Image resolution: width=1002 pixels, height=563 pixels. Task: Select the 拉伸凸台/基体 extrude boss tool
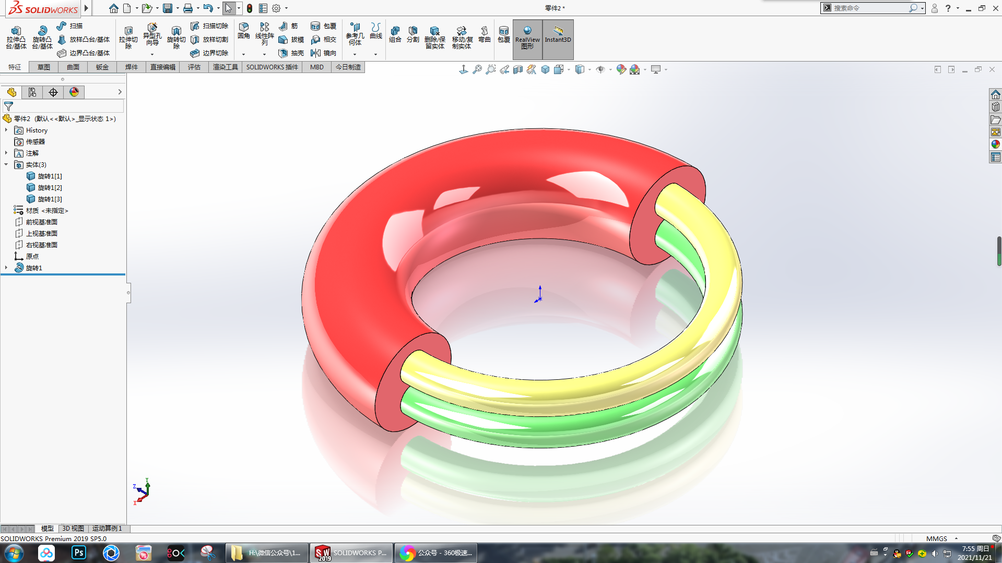16,37
